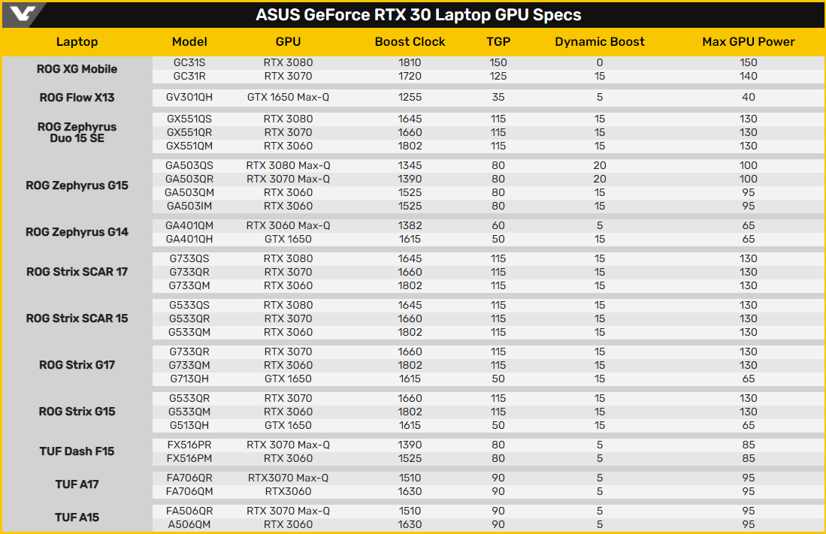Select the Laptop column header
Image resolution: width=826 pixels, height=534 pixels.
[77, 41]
